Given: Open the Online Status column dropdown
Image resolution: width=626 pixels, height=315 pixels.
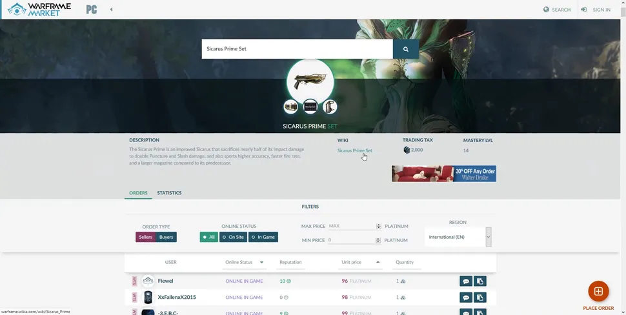Looking at the screenshot, I should [x=262, y=262].
